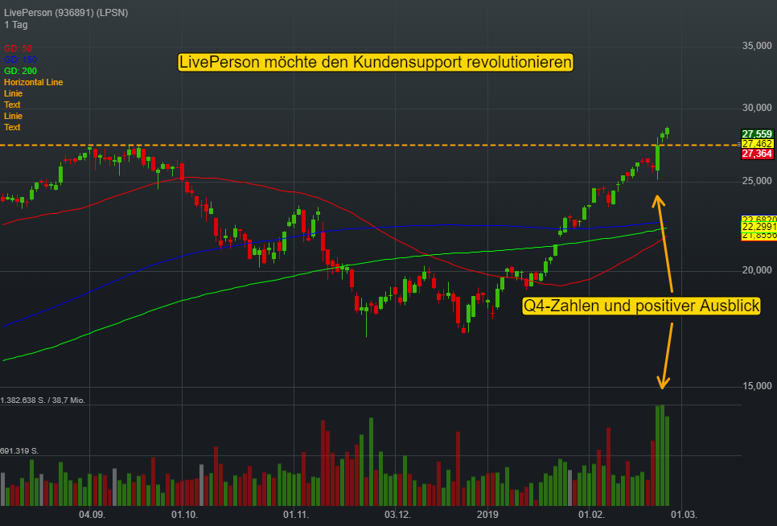Click the red 'GD: 50' legend entry
The height and width of the screenshot is (526, 777).
[18, 48]
